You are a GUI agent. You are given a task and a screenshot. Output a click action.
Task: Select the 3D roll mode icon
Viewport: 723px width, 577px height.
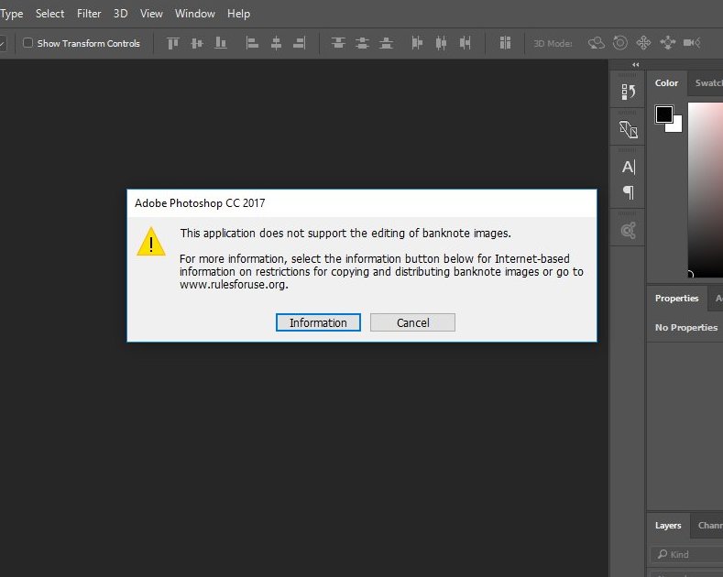[620, 43]
